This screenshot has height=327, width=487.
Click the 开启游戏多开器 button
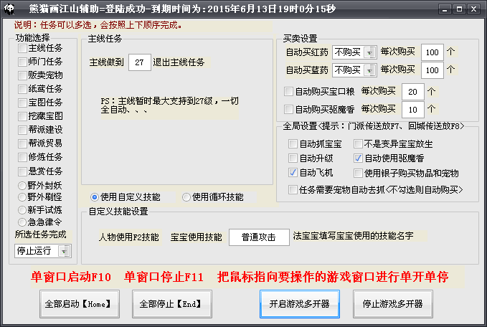click(300, 304)
